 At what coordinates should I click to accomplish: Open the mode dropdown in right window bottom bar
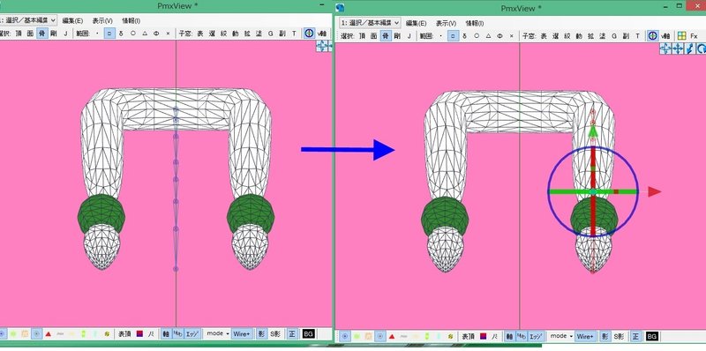point(561,336)
